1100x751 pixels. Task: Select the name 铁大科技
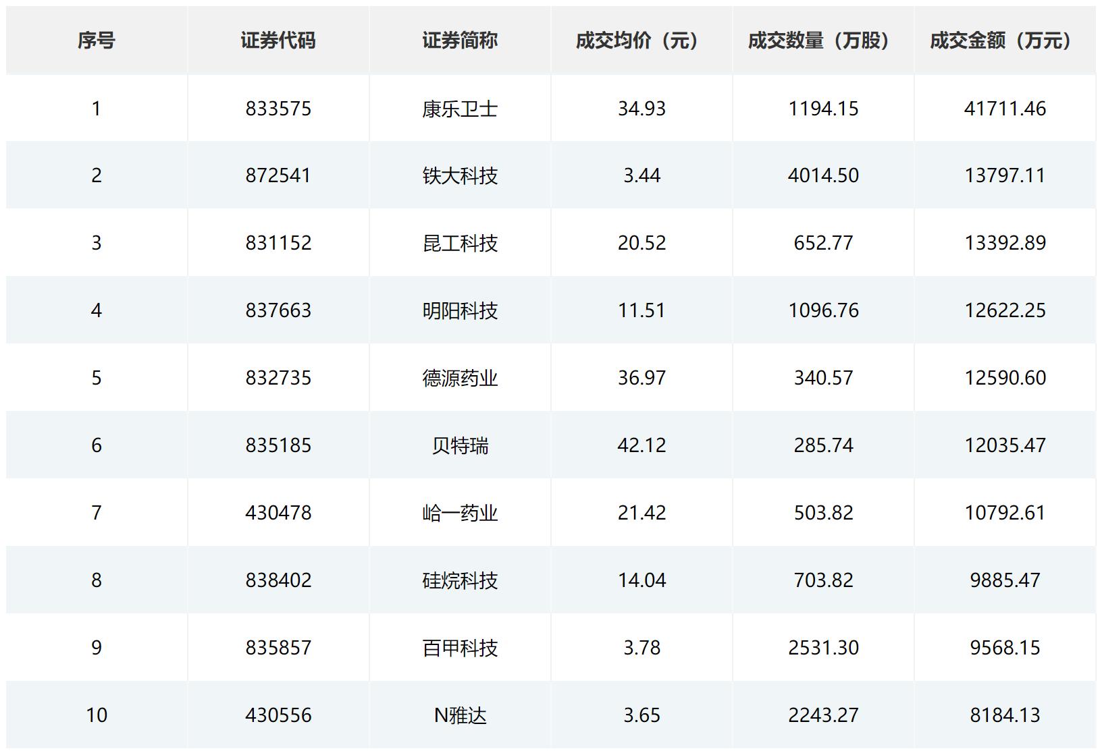[460, 175]
